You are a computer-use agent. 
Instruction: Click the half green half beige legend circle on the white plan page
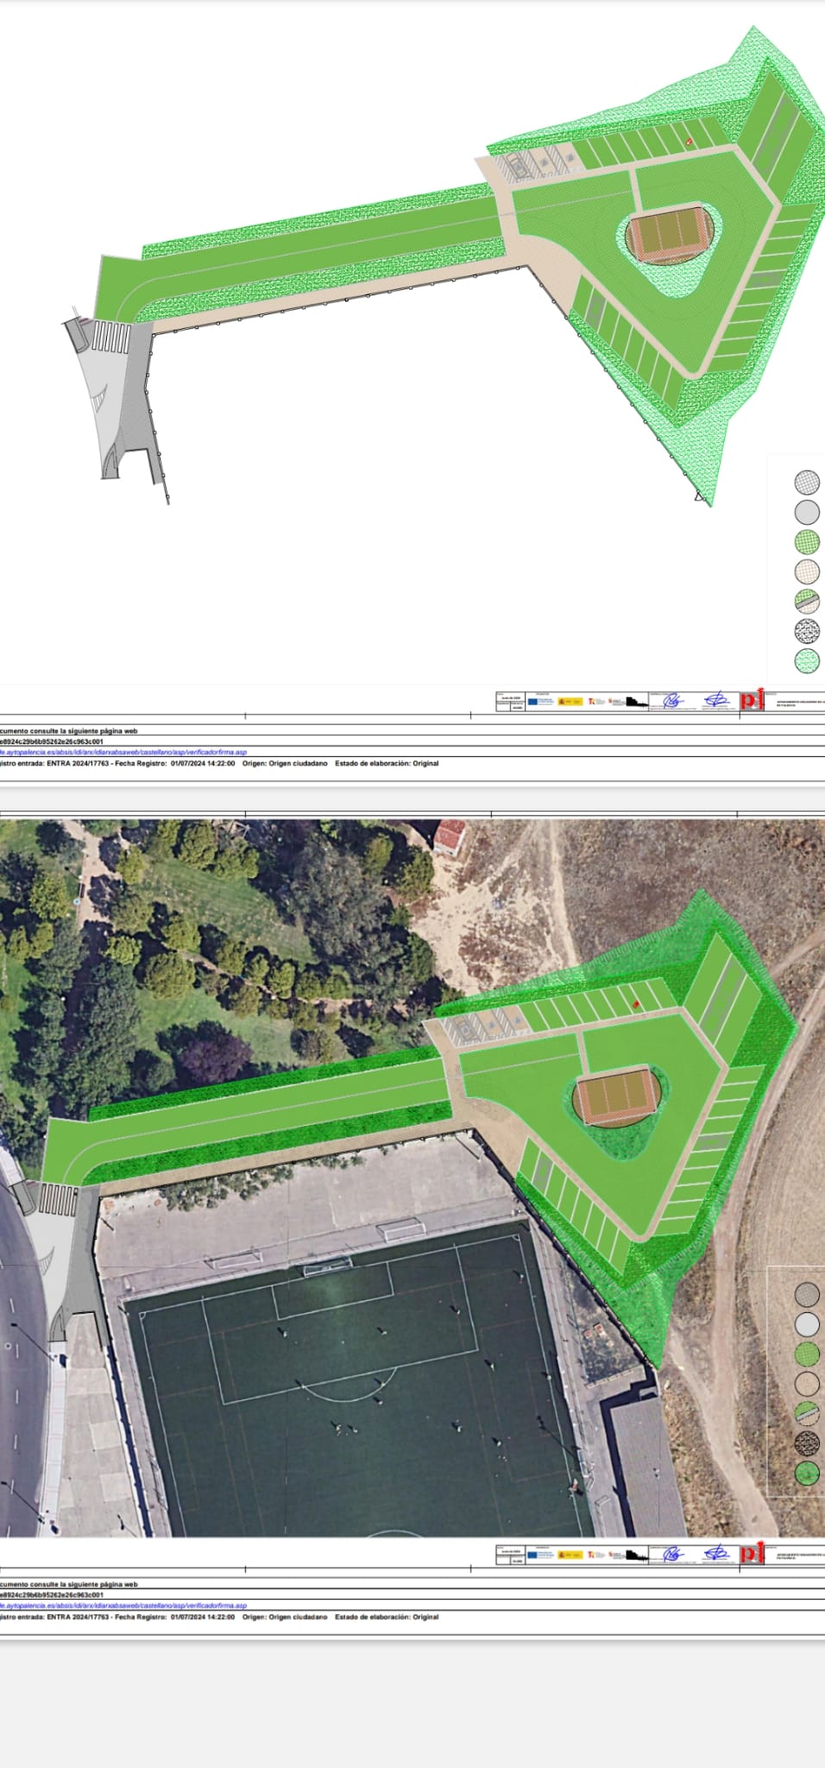tap(807, 601)
